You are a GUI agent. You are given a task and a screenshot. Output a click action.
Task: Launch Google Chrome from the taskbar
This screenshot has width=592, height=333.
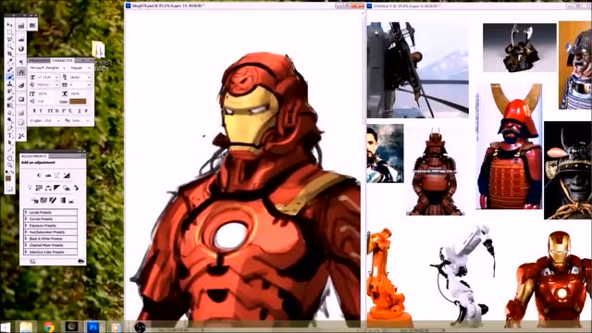[49, 327]
